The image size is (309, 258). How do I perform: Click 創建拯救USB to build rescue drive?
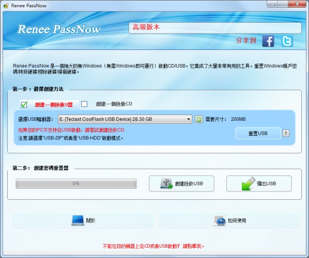coord(181,184)
